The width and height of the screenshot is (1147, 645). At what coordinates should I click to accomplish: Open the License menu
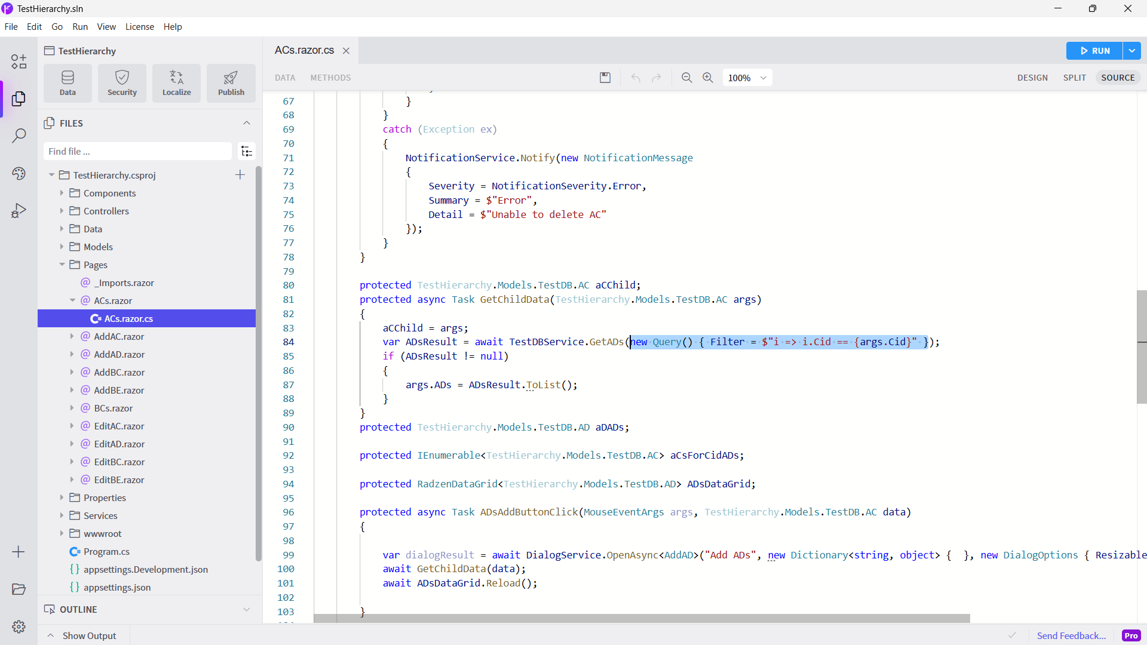139,27
